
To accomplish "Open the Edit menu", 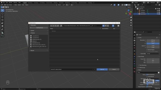I will tap(7, 2).
